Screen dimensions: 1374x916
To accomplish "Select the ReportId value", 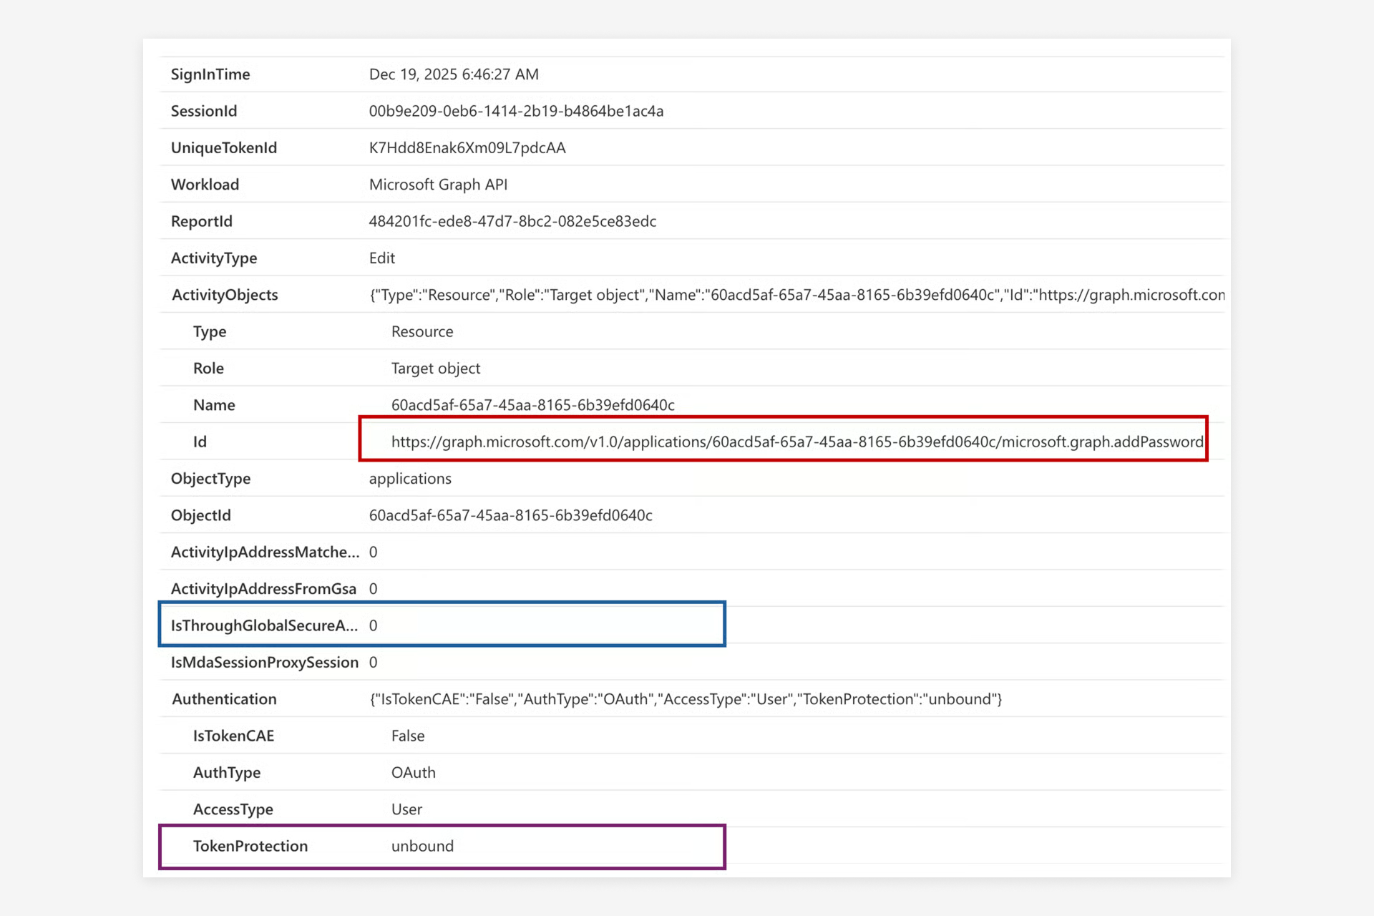I will point(512,221).
